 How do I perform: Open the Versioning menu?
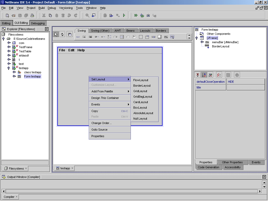(66, 8)
